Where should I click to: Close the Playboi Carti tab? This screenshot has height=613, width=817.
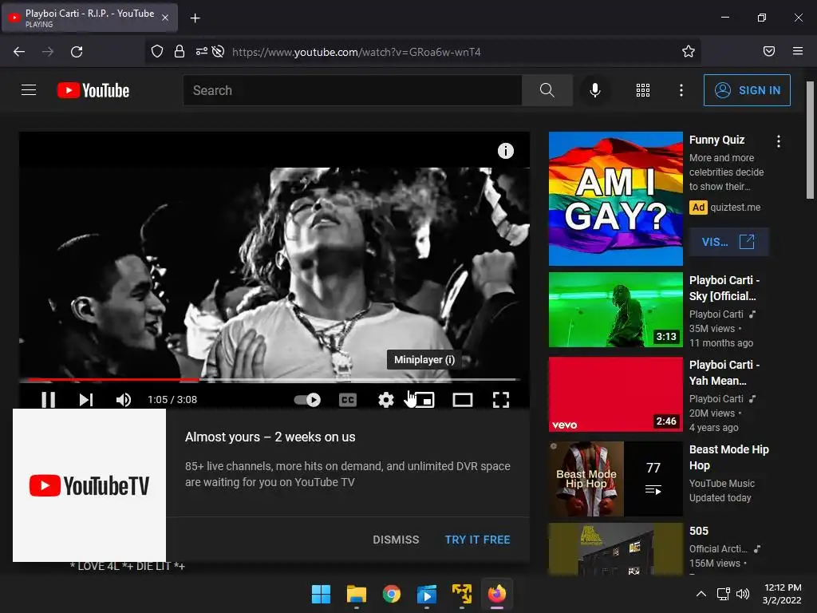point(164,18)
